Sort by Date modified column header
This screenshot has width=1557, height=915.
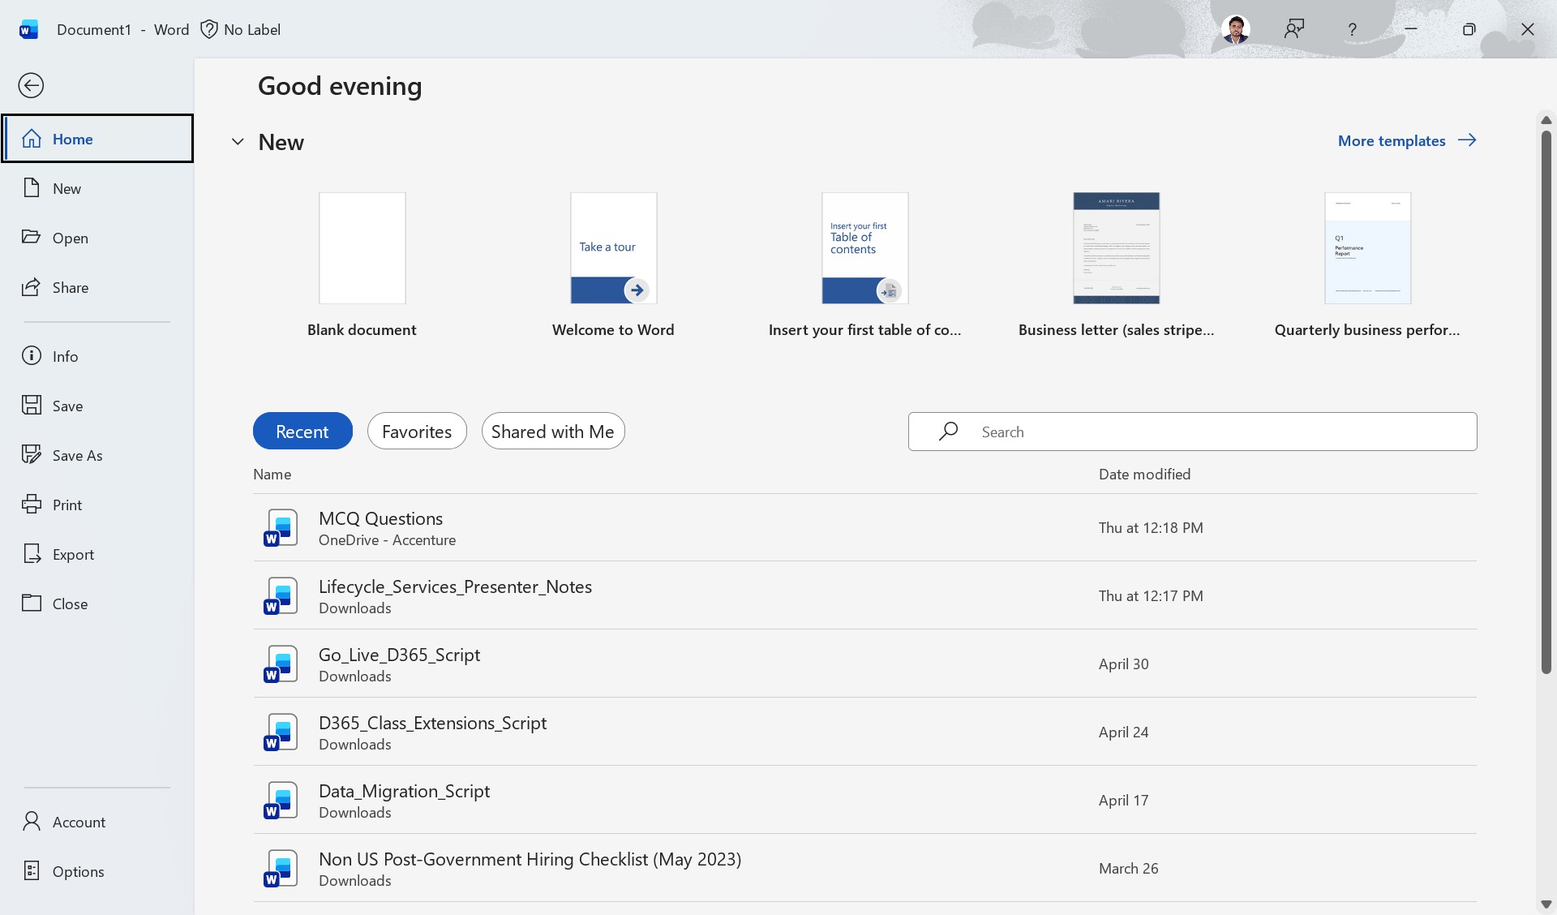click(x=1144, y=474)
